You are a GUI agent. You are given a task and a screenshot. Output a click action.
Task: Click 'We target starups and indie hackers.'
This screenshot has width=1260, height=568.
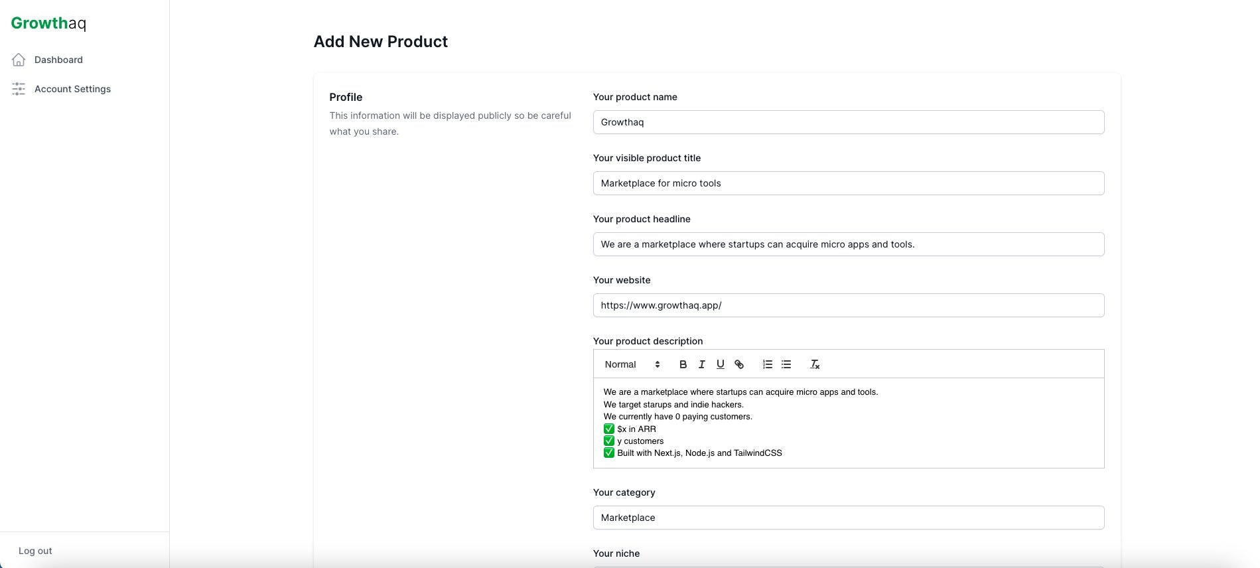[x=673, y=405]
